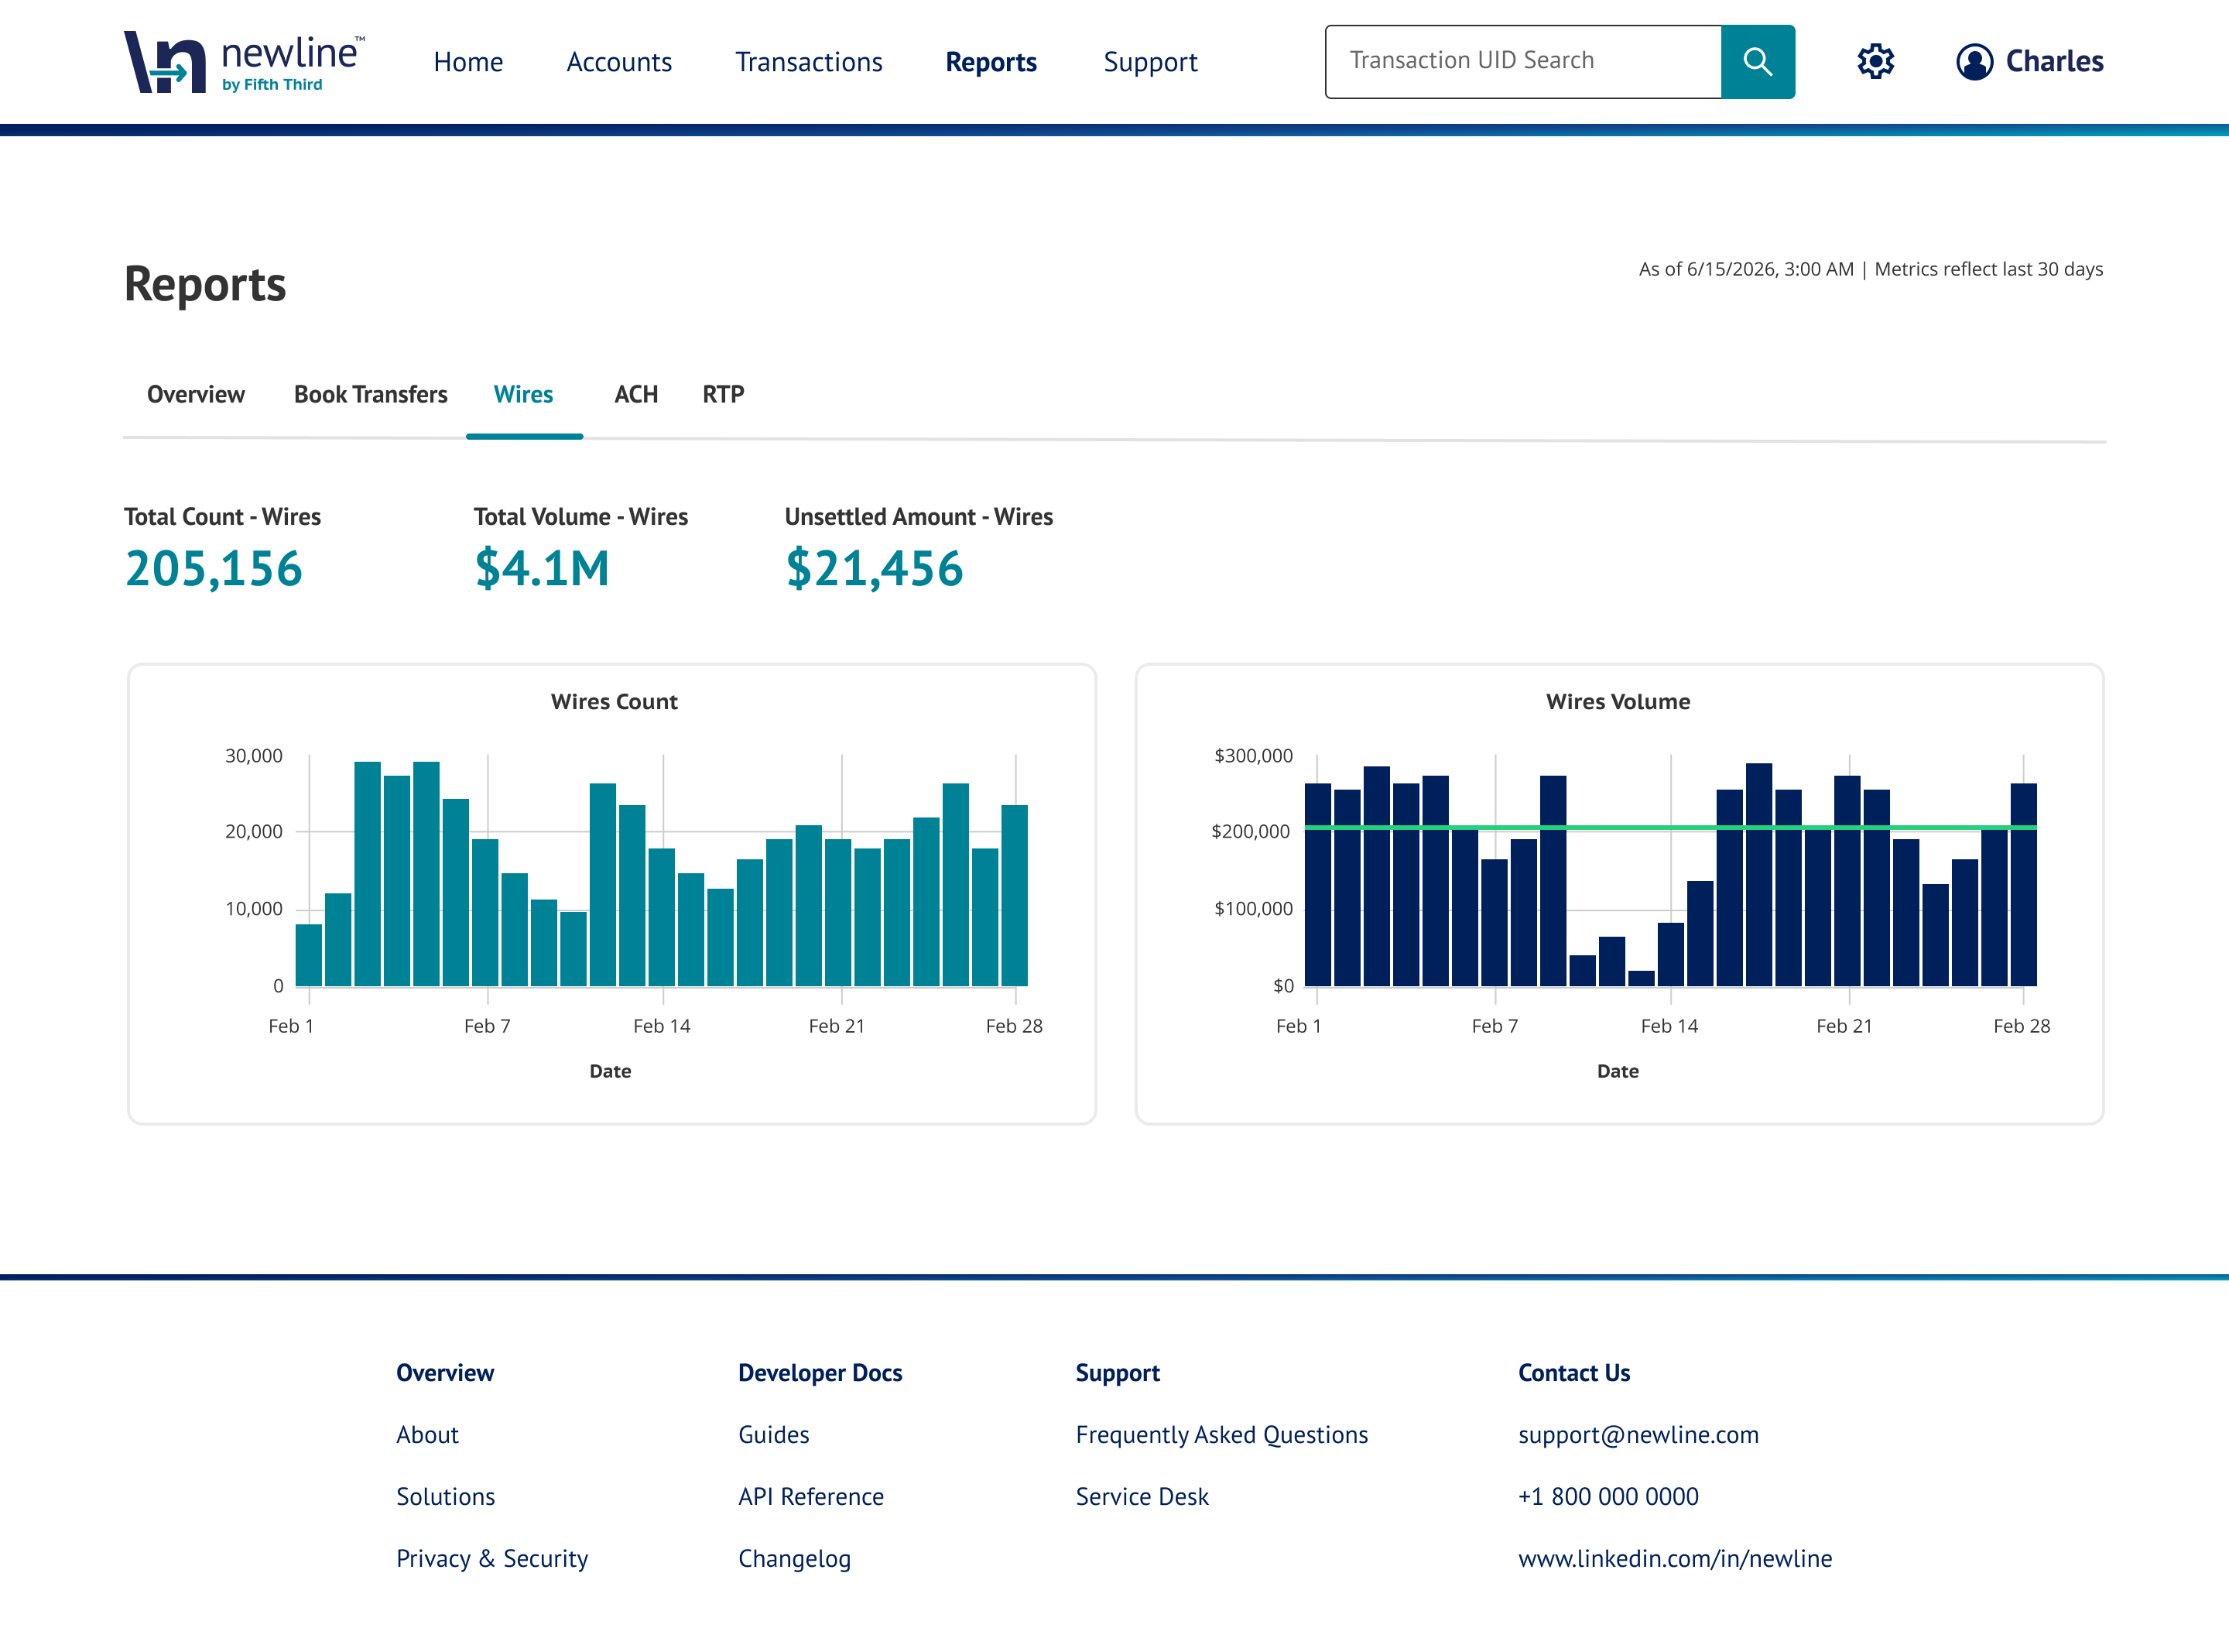Click the Contact Us footer heading
The height and width of the screenshot is (1652, 2229).
click(1574, 1373)
